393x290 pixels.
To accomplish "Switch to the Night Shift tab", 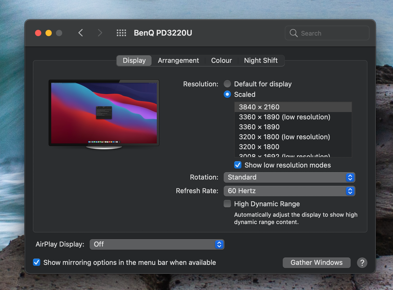I will (261, 60).
